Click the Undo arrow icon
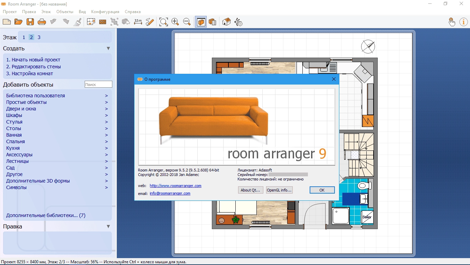 click(54, 22)
